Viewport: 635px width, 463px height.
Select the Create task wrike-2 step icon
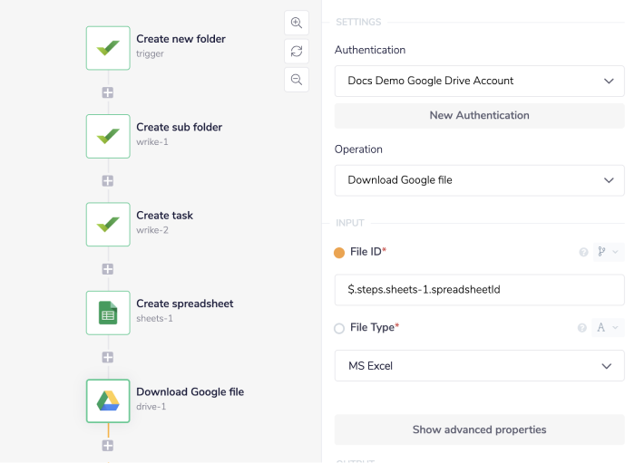[x=108, y=224]
